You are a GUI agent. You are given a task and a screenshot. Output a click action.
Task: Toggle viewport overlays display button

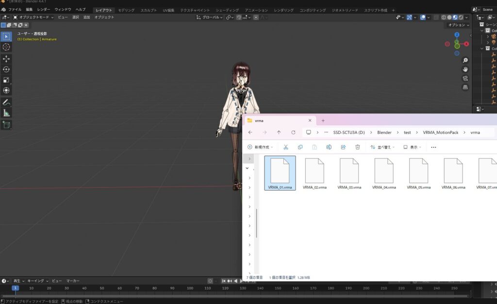[x=423, y=17]
